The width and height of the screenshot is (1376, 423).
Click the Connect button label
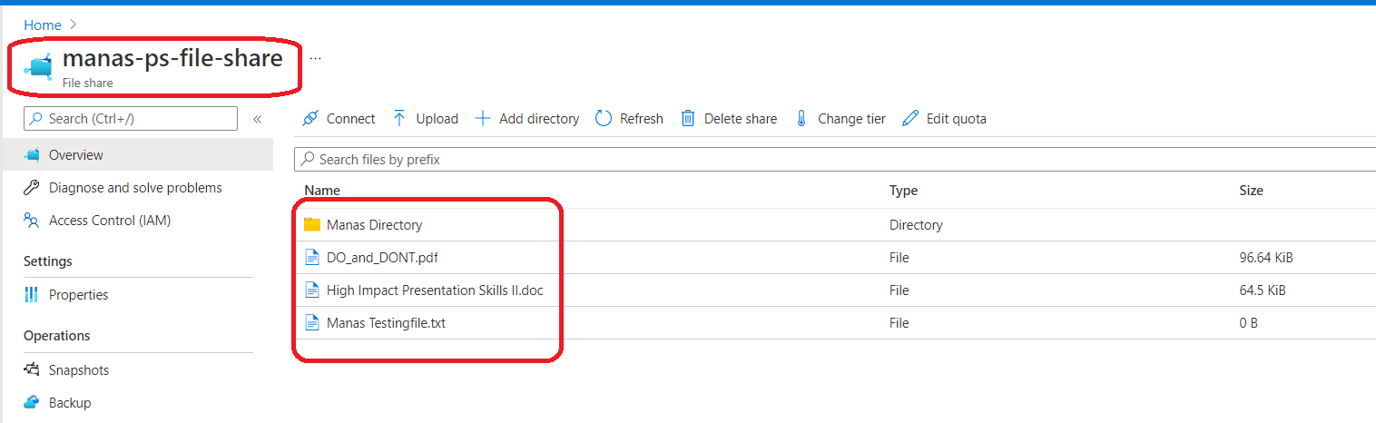[350, 119]
